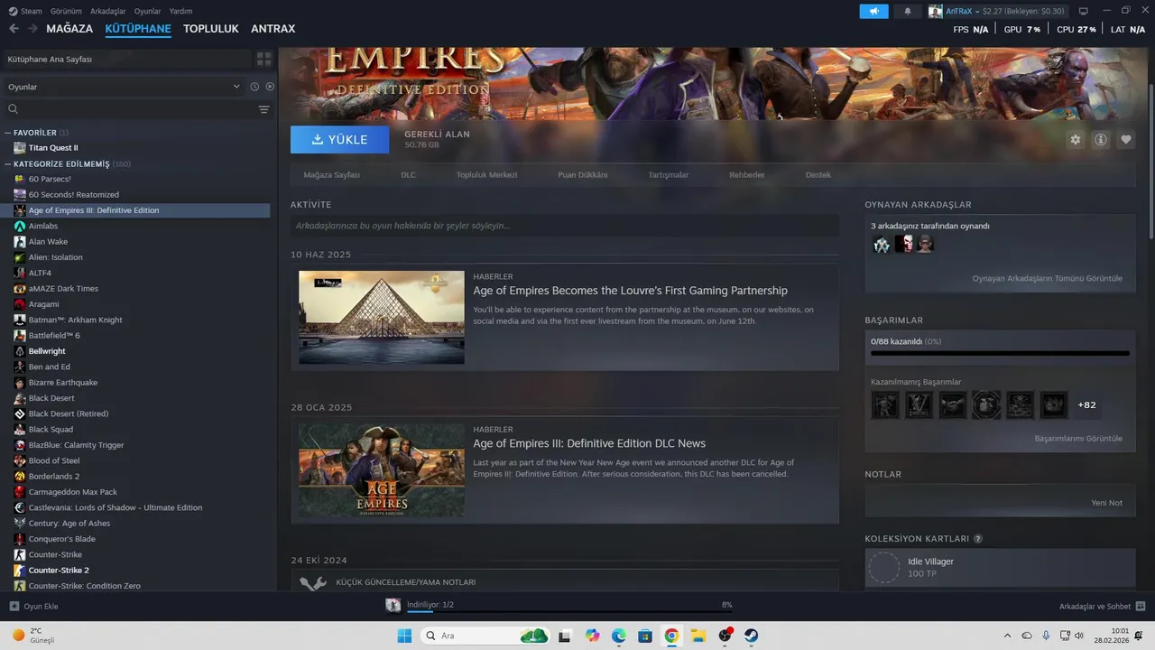Click the forward navigation arrow

tap(32, 29)
